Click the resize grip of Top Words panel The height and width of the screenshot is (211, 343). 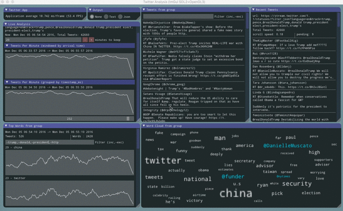(x=138, y=205)
